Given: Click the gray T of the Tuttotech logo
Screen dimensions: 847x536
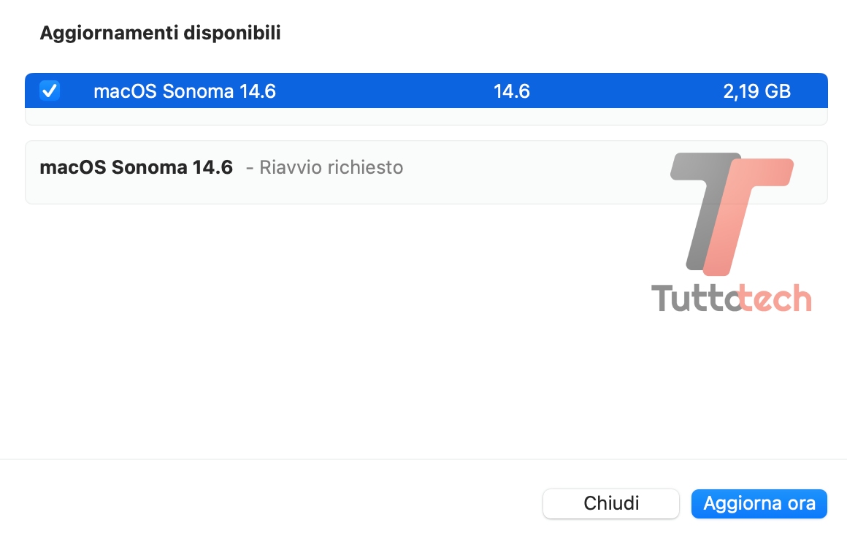Looking at the screenshot, I should [701, 204].
